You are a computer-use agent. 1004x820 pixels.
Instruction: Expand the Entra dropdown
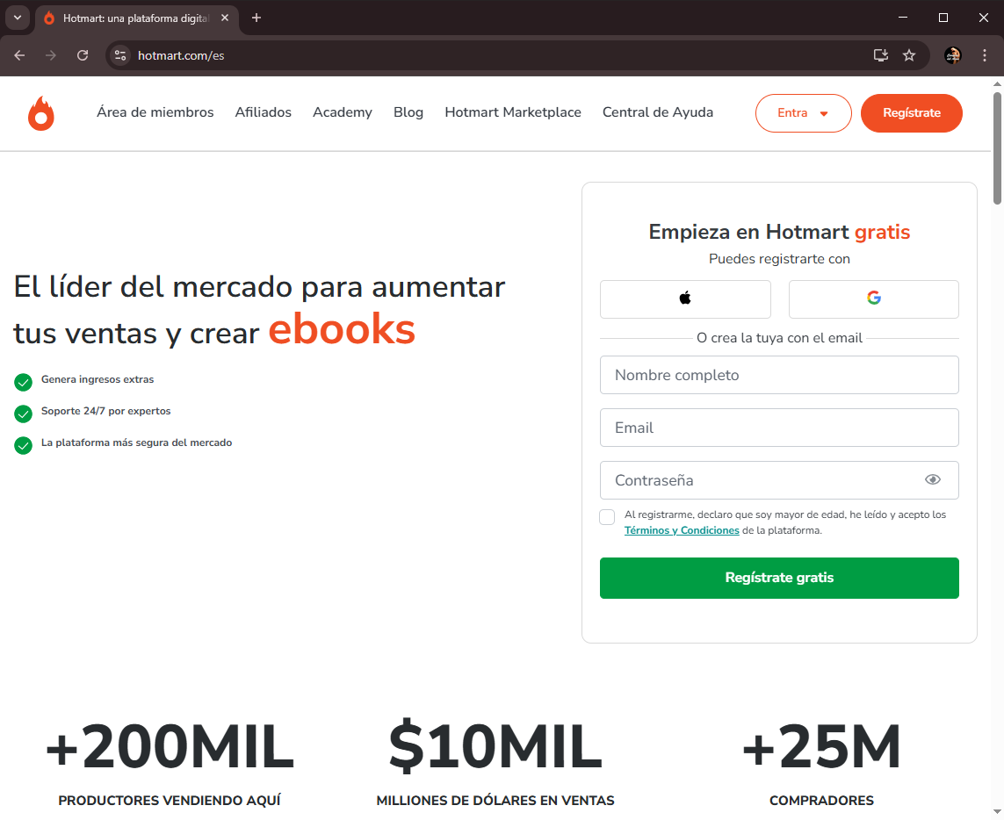(803, 113)
